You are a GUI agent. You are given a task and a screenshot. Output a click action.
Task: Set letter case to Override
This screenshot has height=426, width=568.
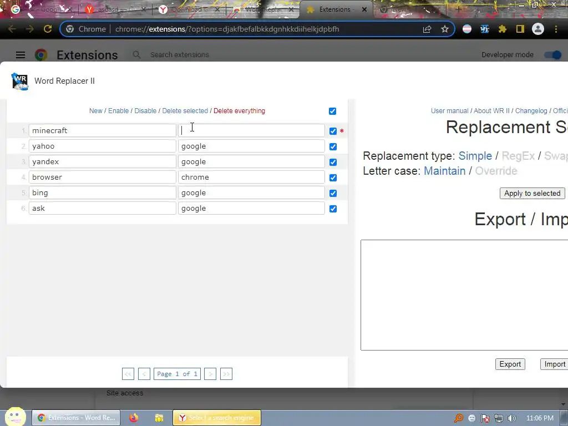click(496, 171)
